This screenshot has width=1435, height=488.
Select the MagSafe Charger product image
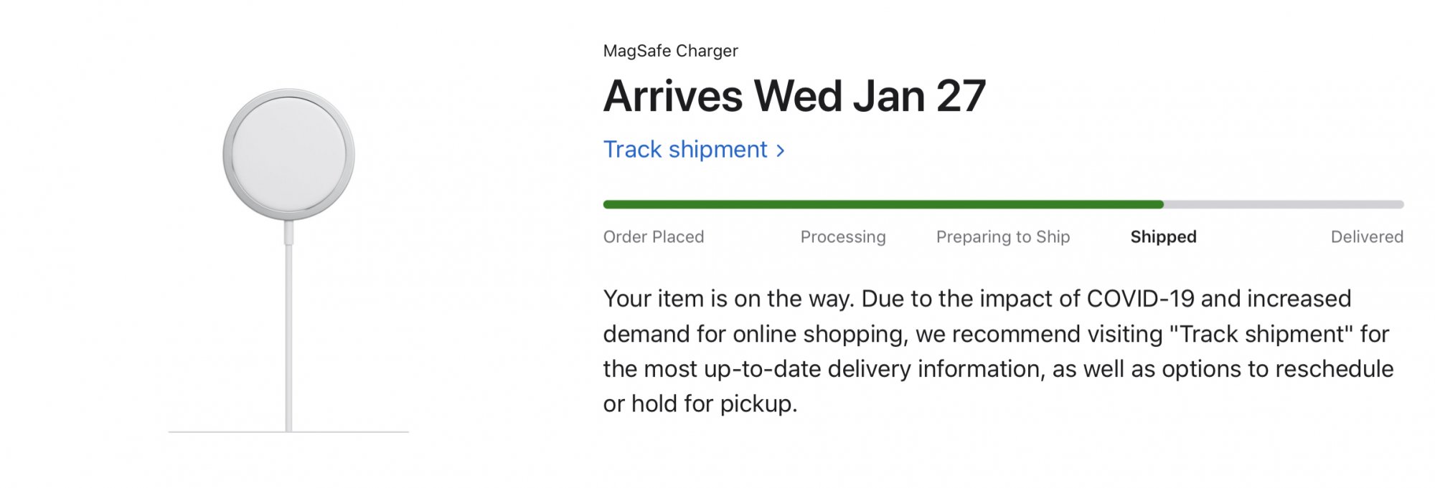288,260
